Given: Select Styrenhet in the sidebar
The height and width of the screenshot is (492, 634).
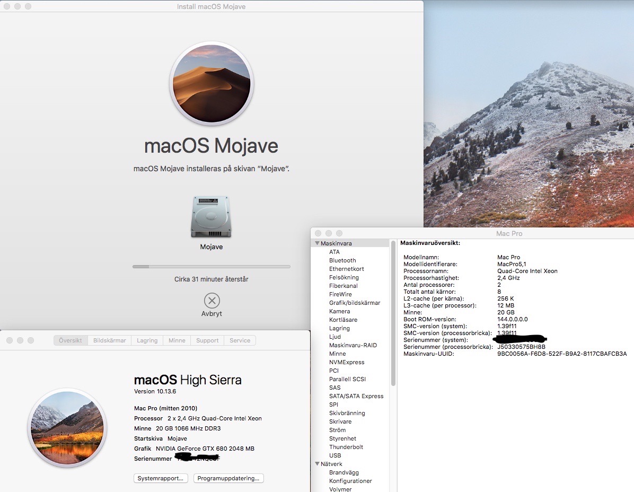Looking at the screenshot, I should 342,438.
